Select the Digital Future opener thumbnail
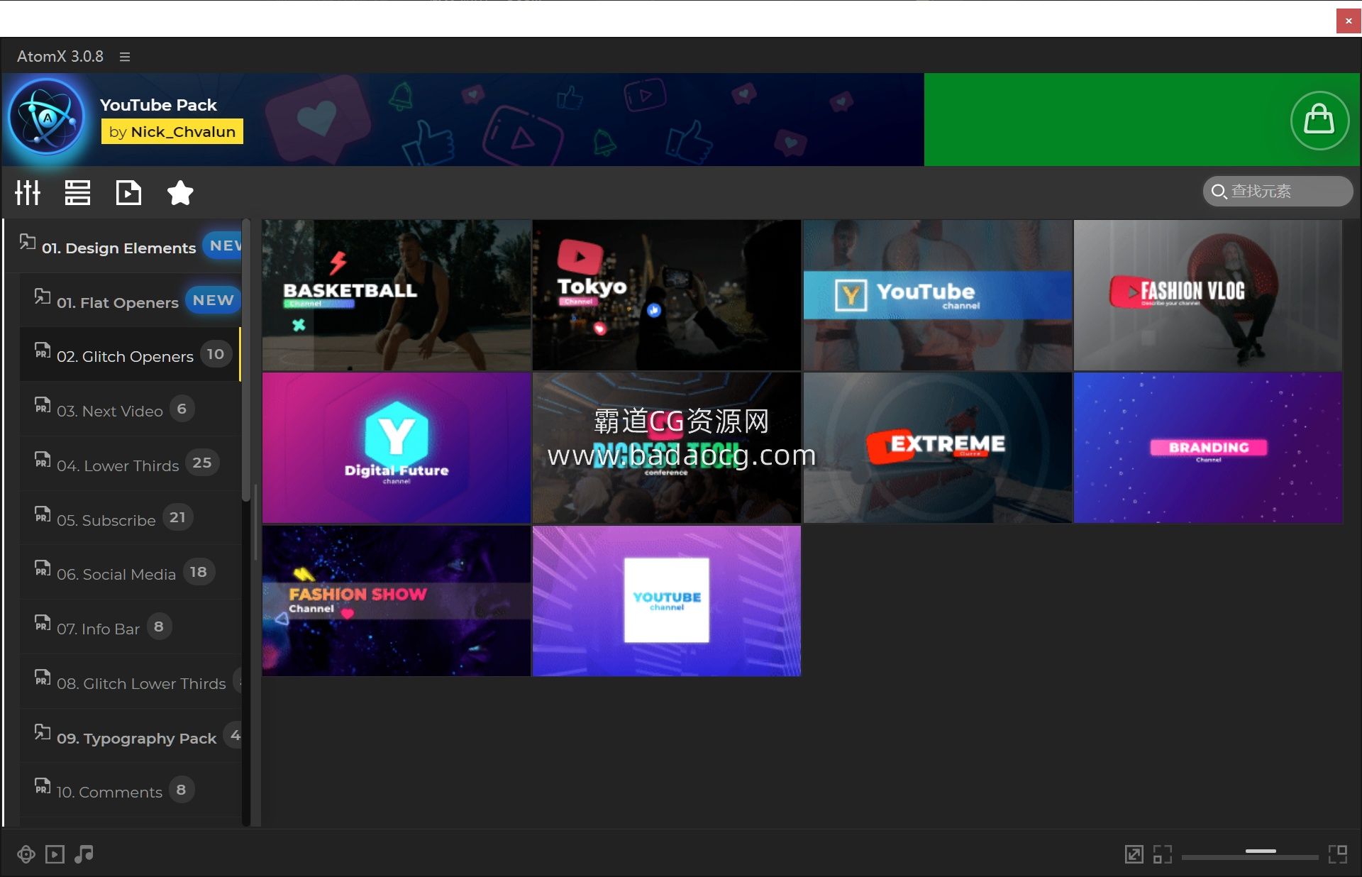The image size is (1362, 877). 397,448
